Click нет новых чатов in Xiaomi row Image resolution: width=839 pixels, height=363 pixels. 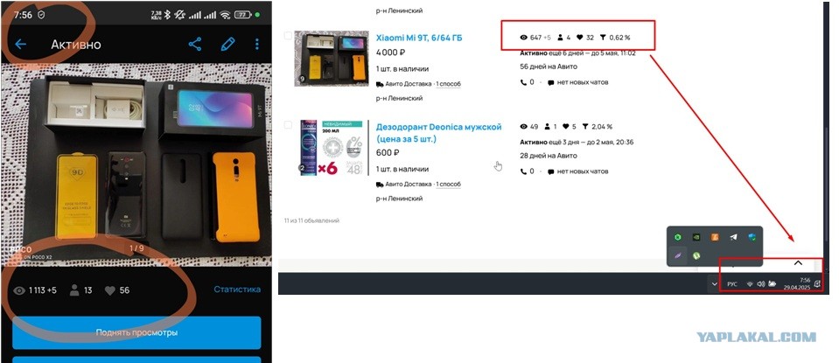[582, 82]
